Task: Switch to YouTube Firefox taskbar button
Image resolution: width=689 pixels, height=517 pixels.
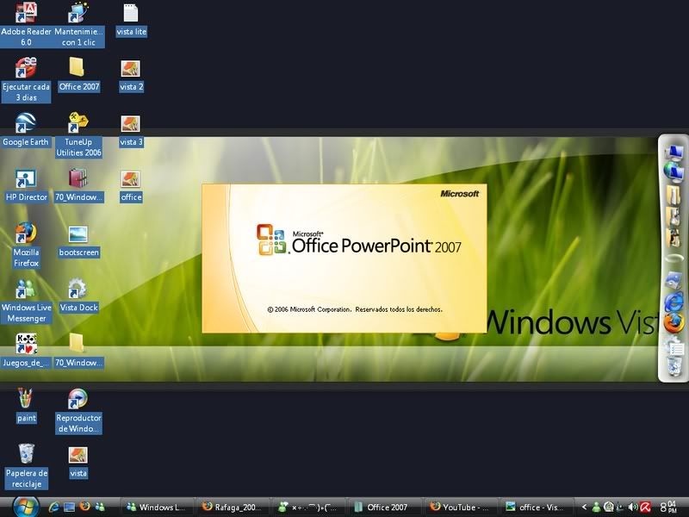Action: (x=461, y=508)
